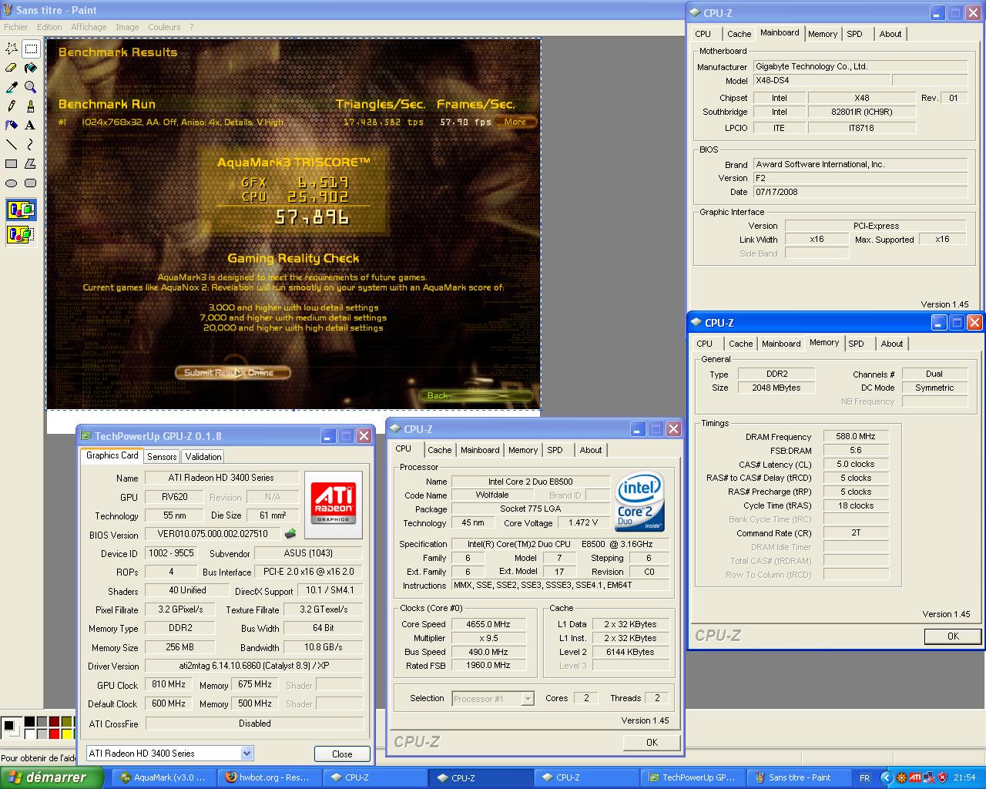Click the Core Speed 4655.0 MHz value
986x789 pixels.
(488, 624)
